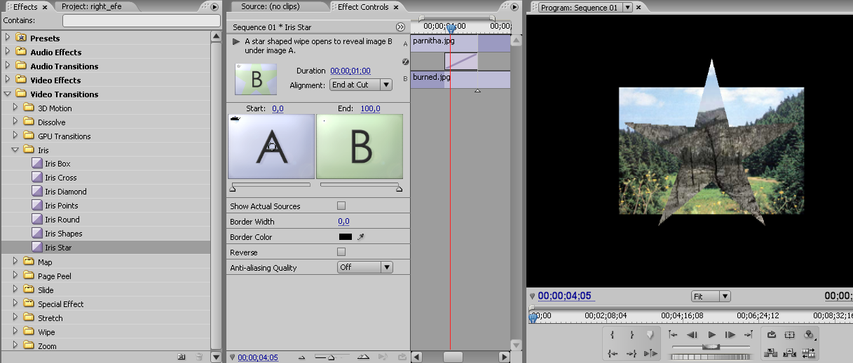Click Go to In Point icon

pos(613,353)
